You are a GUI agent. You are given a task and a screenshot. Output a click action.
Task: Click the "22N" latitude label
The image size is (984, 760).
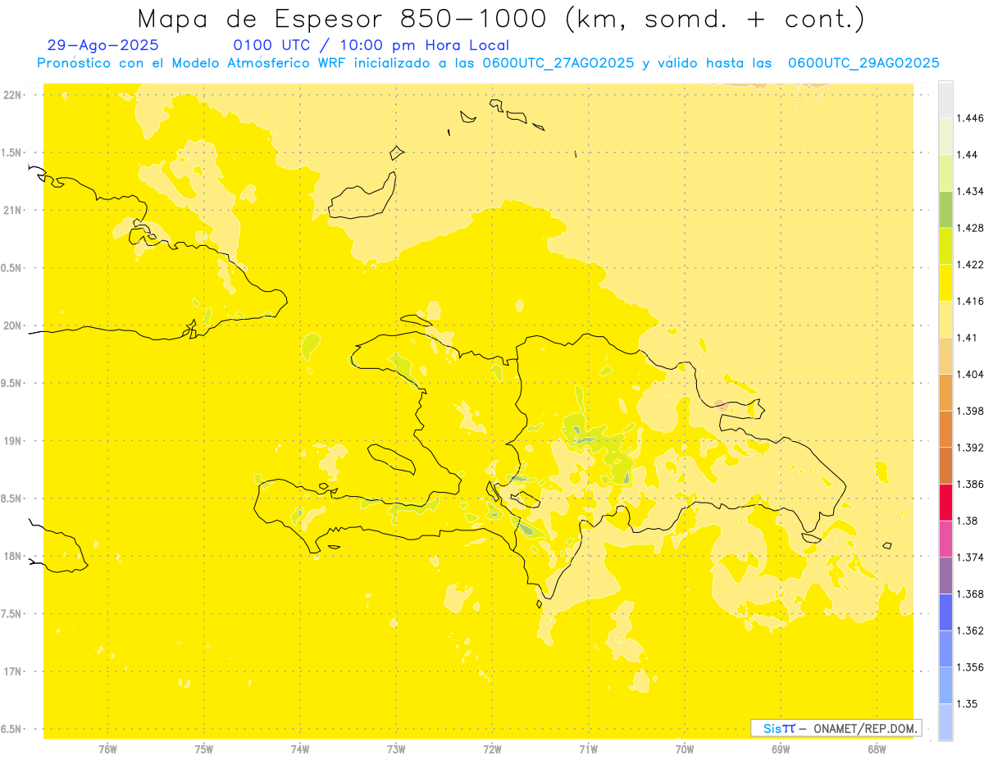point(13,95)
